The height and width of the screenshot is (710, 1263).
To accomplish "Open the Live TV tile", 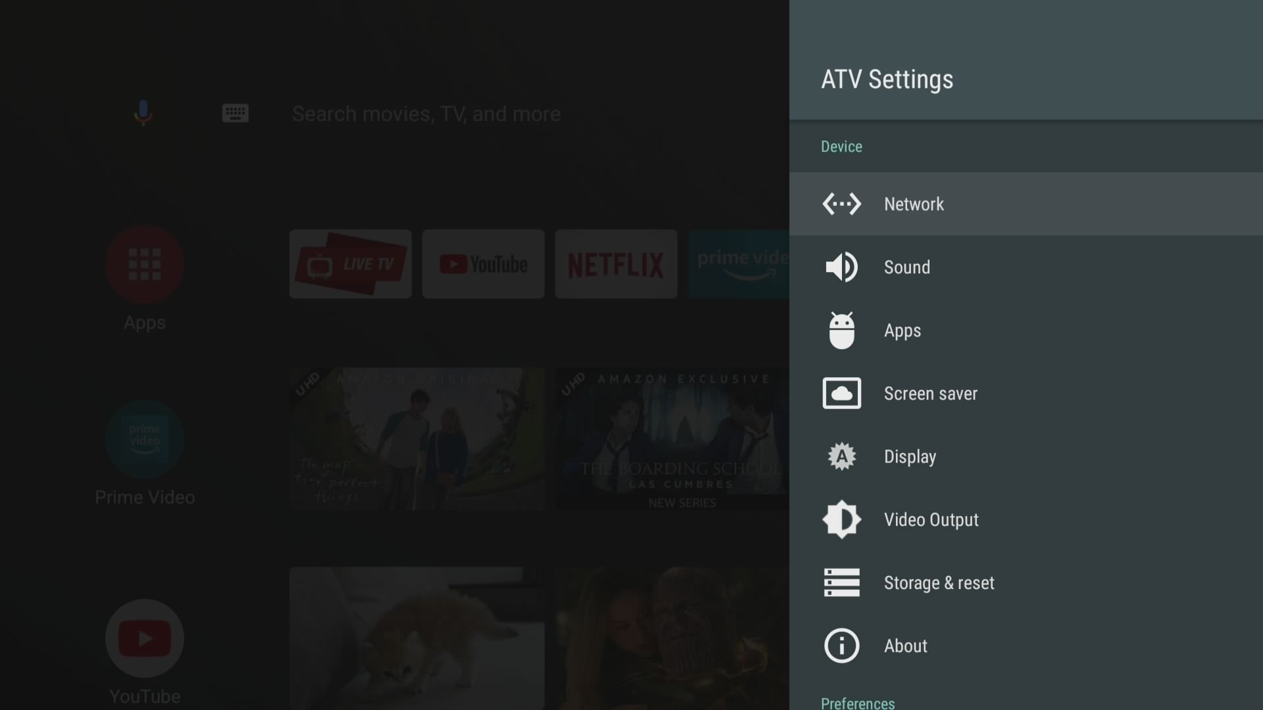I will (350, 264).
